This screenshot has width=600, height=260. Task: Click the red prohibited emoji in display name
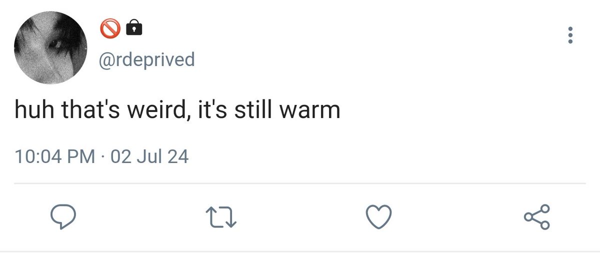[x=110, y=30]
